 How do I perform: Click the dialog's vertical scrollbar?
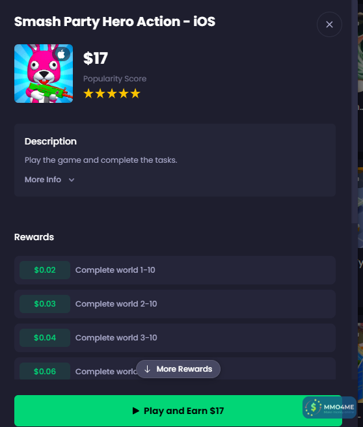[355, 112]
